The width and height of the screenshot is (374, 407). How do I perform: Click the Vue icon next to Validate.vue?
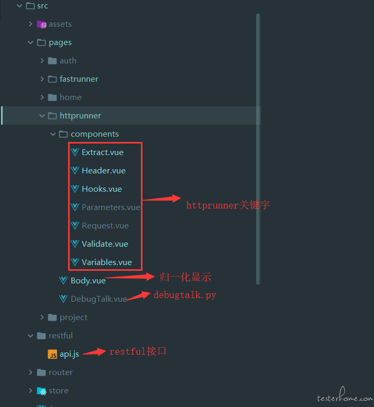coord(75,244)
